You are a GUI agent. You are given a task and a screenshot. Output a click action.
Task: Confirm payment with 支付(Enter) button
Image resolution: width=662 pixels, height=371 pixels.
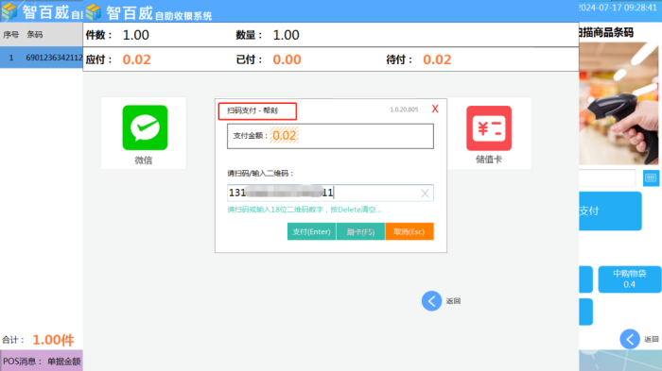click(x=311, y=231)
